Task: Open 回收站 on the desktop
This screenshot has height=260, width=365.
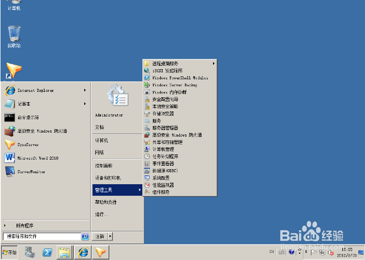Action: [x=14, y=37]
